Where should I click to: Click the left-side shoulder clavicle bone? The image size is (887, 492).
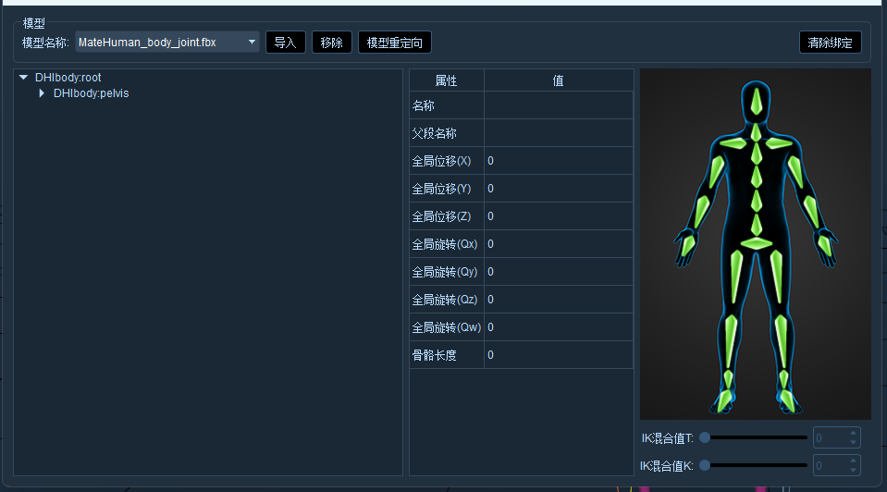733,143
